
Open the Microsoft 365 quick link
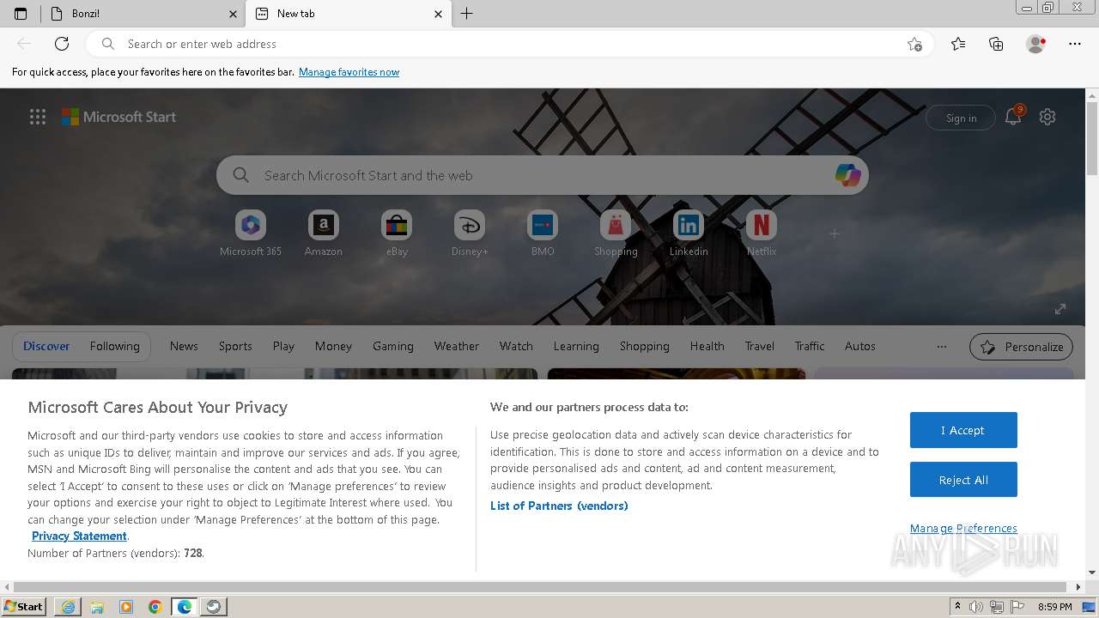click(251, 233)
